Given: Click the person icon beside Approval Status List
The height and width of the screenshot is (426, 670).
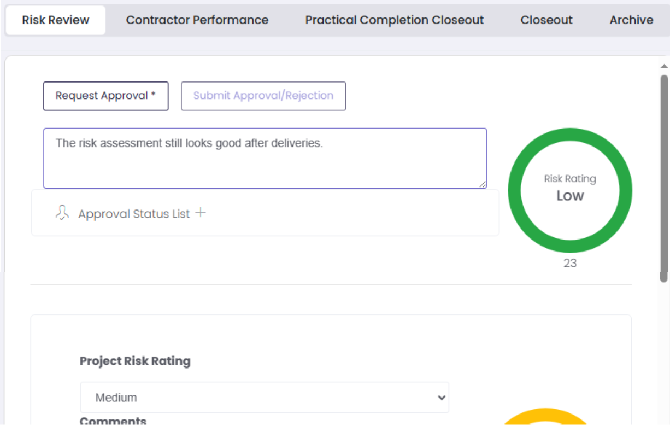Looking at the screenshot, I should (62, 213).
